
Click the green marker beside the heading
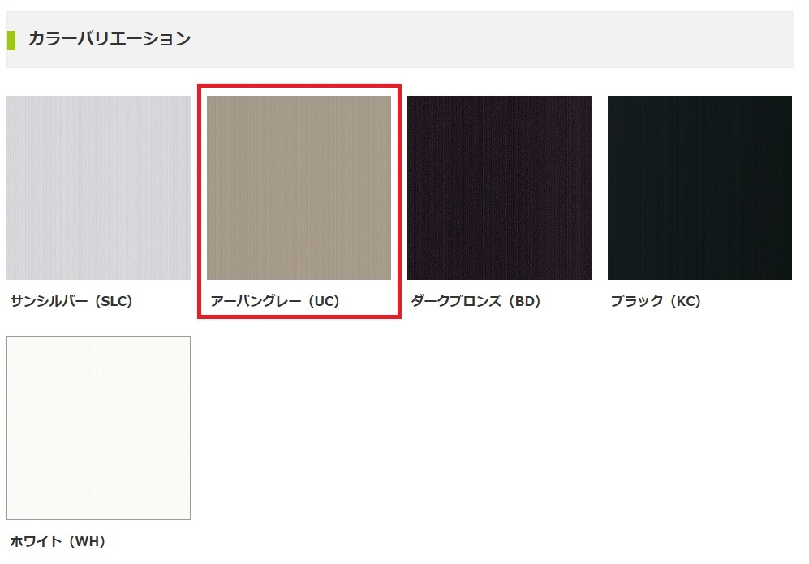[x=11, y=41]
